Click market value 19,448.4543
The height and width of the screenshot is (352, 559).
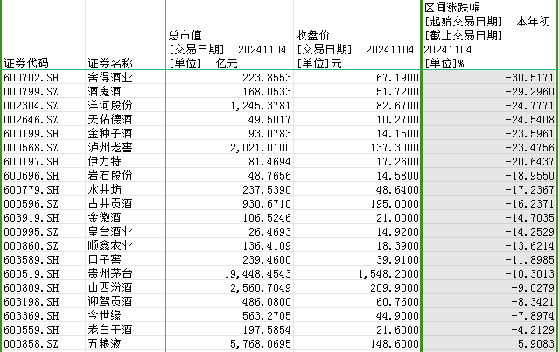(x=229, y=274)
